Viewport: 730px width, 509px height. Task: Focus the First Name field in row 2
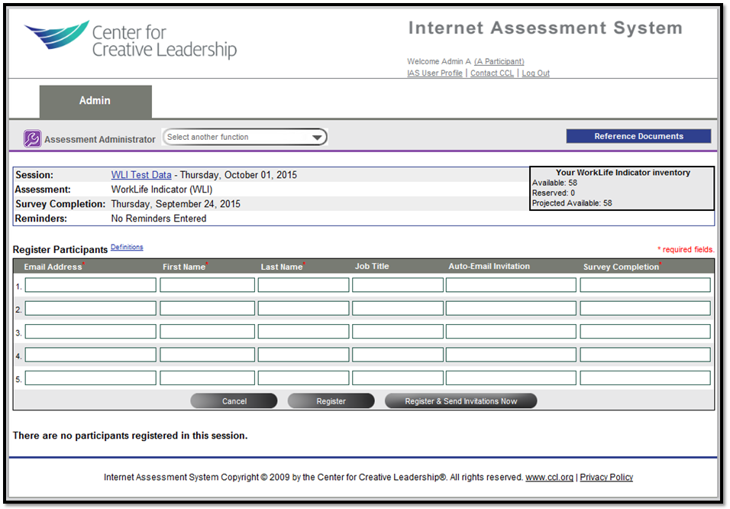click(x=207, y=309)
